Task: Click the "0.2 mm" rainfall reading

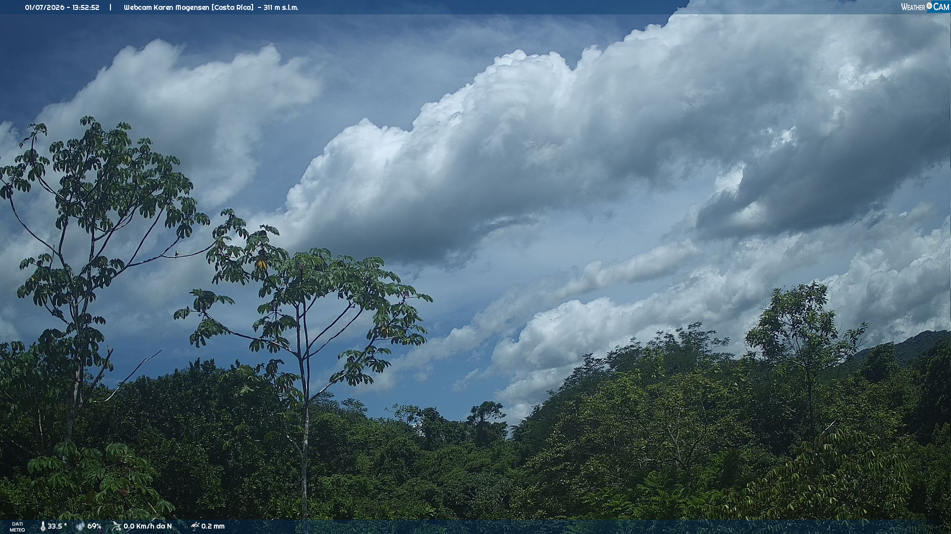Action: (213, 527)
